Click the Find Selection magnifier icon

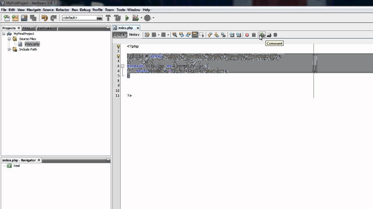point(175,35)
